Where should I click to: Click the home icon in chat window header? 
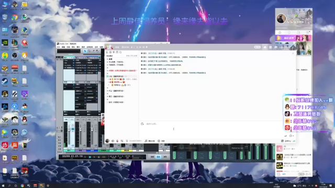point(265,47)
